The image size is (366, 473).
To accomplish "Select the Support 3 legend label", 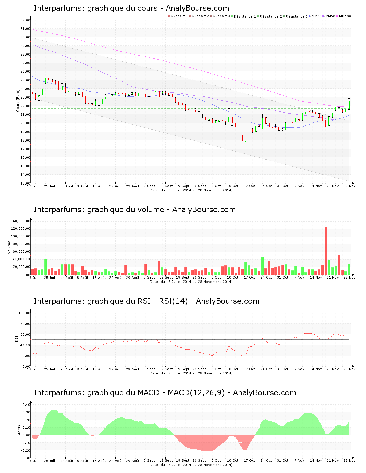I will coord(221,16).
